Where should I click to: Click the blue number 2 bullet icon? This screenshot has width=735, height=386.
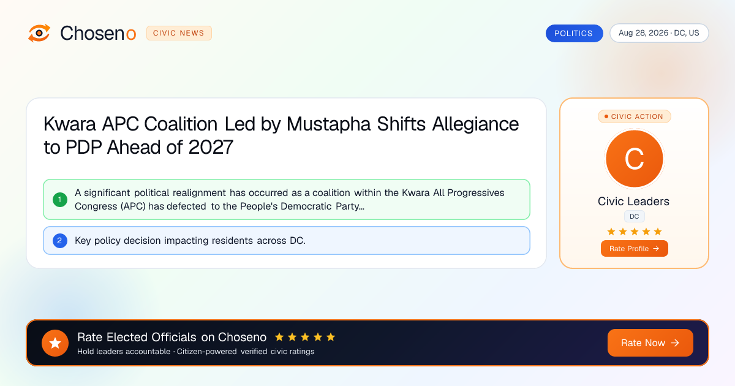[60, 241]
